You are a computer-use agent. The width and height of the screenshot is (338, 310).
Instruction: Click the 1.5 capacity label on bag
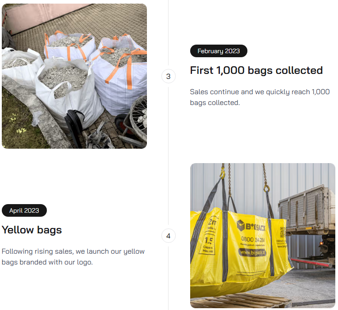[208, 240]
